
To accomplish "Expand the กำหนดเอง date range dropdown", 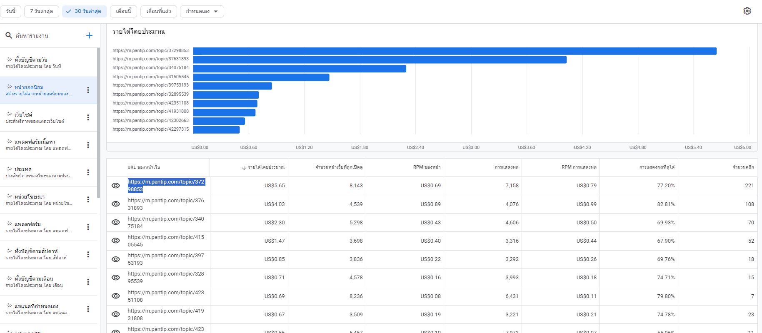I will pos(202,11).
